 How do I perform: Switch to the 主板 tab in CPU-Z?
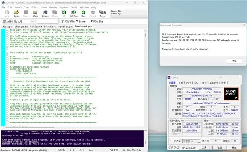[181, 83]
